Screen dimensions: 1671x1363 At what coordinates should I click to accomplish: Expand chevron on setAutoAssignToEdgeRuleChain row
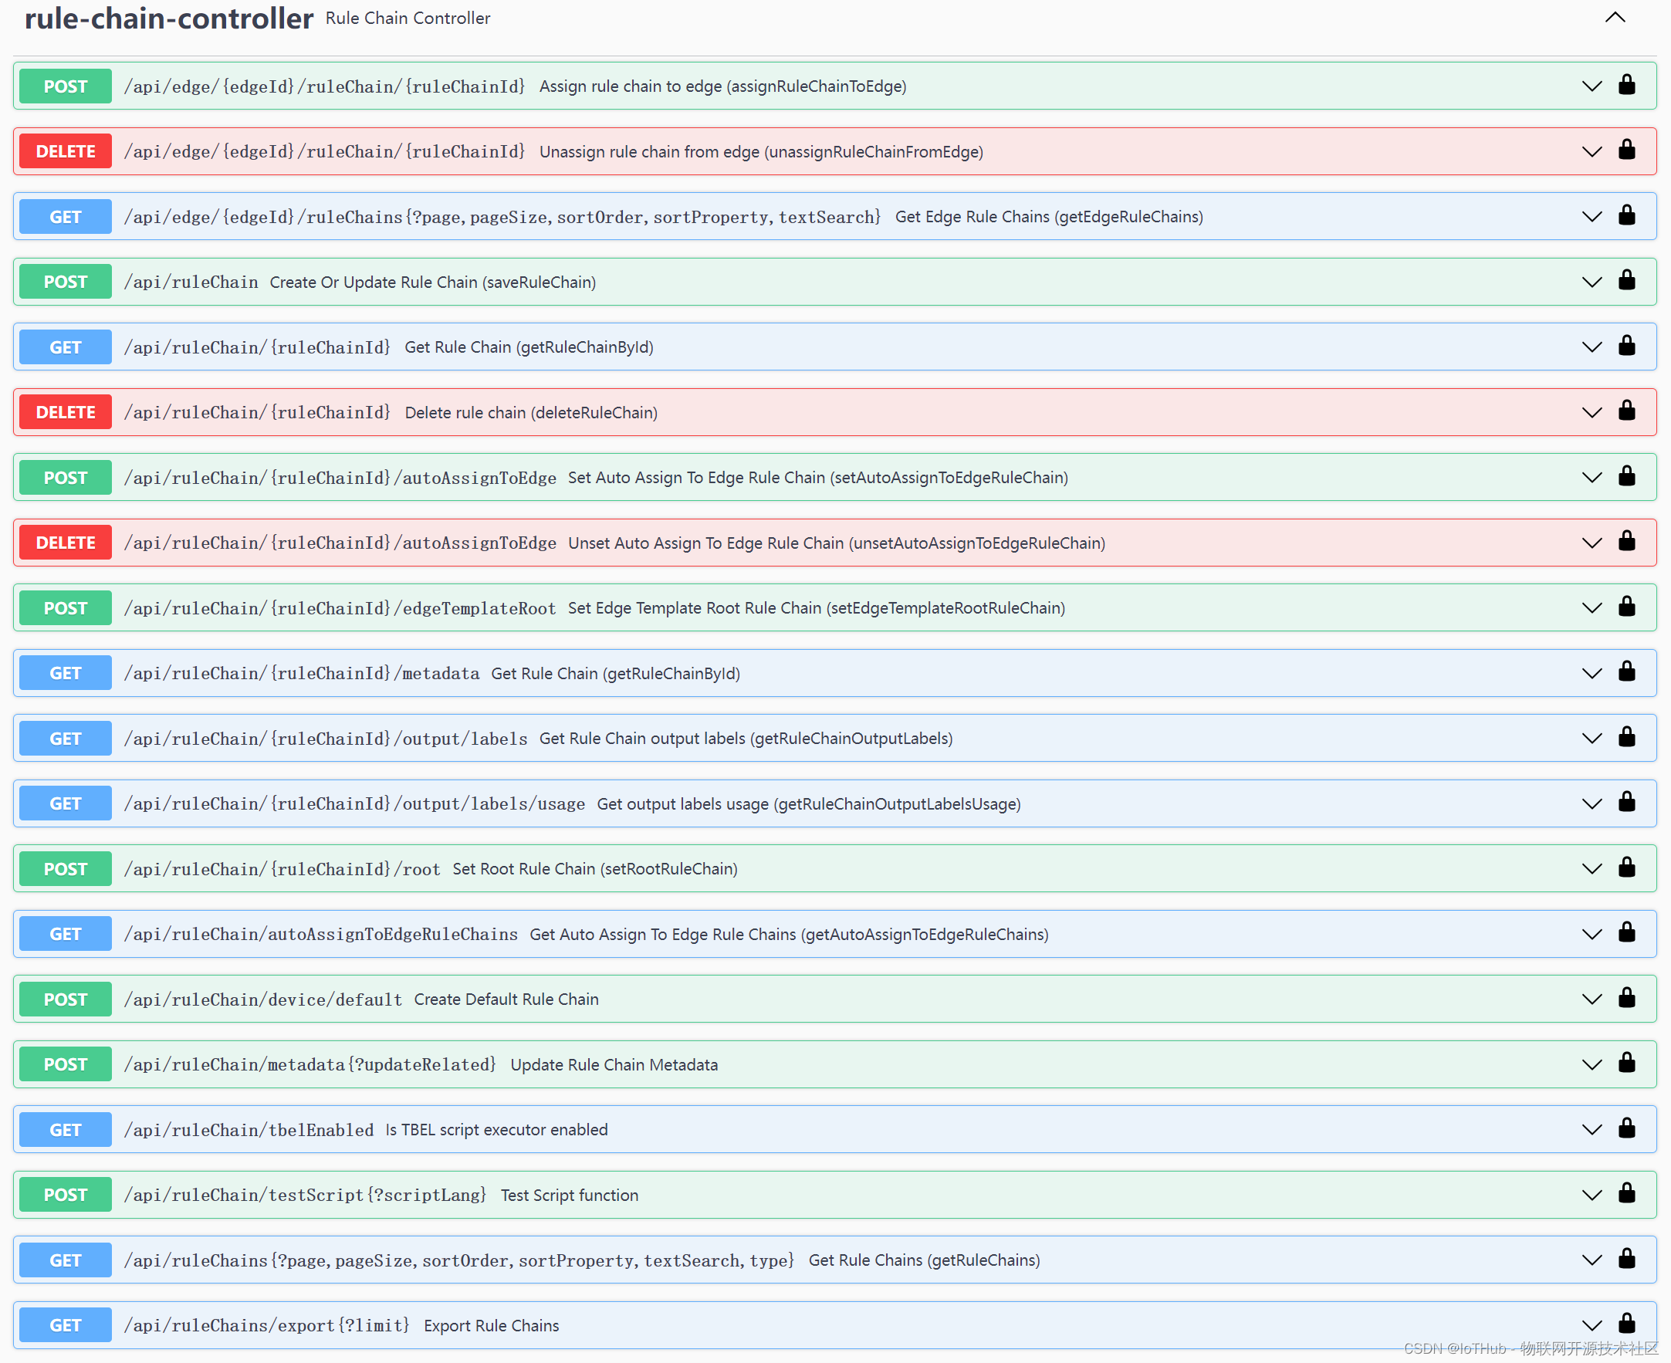coord(1591,478)
